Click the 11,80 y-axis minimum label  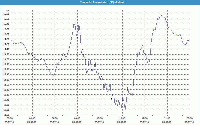[6, 115]
